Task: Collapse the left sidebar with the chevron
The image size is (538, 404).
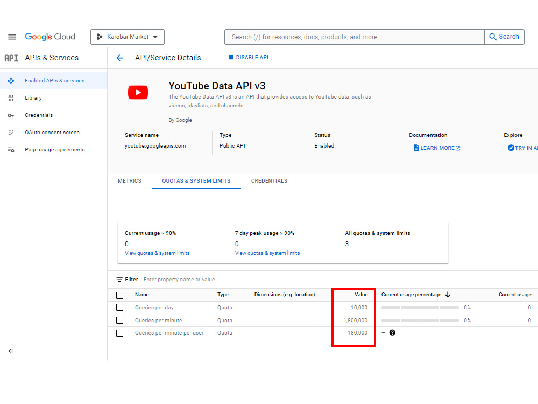Action: pos(10,351)
